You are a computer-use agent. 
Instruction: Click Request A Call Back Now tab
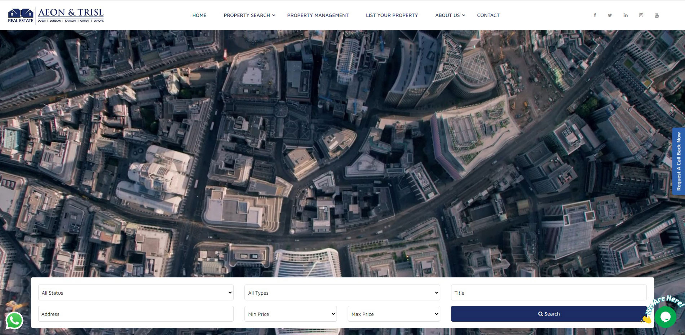tap(679, 161)
